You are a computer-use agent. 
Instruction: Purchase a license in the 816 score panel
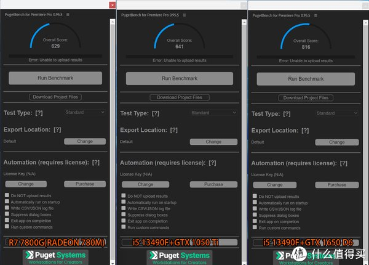[337, 185]
